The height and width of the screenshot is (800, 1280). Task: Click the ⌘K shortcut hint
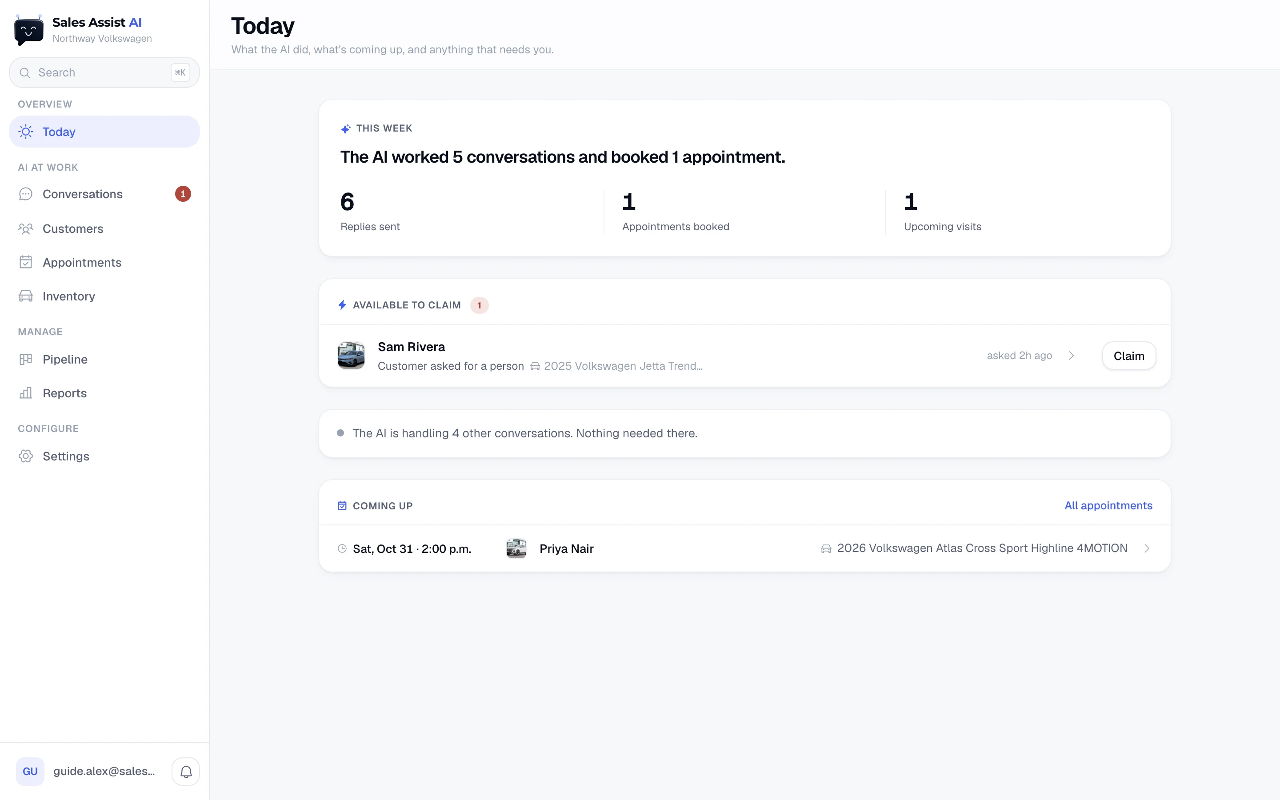pyautogui.click(x=180, y=72)
